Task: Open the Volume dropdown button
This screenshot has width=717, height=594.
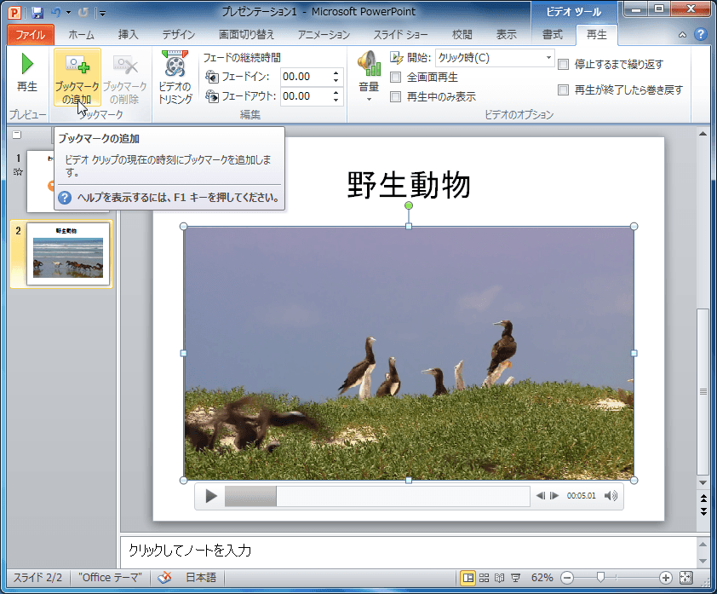Action: [369, 77]
